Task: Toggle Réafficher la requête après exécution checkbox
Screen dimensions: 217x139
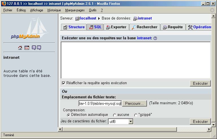Action: pos(64,83)
